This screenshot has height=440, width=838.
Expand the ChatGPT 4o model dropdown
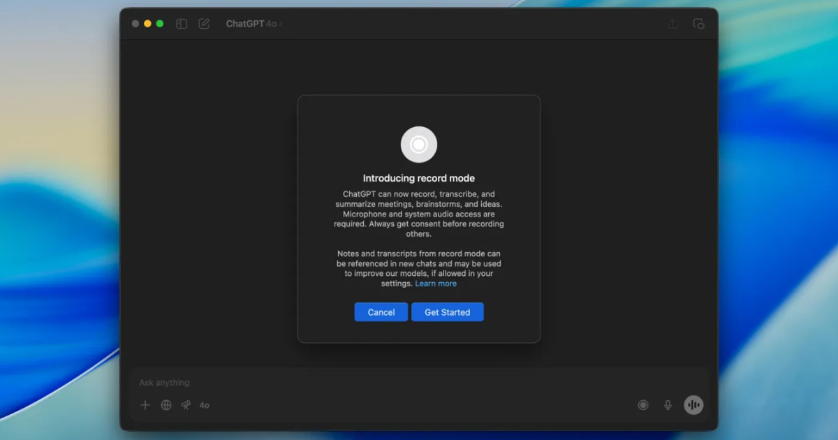coord(251,24)
